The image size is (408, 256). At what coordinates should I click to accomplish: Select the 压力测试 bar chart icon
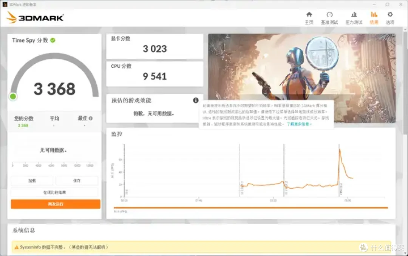354,14
